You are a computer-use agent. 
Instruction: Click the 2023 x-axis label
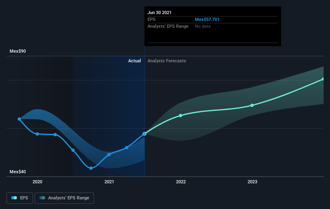coord(252,182)
